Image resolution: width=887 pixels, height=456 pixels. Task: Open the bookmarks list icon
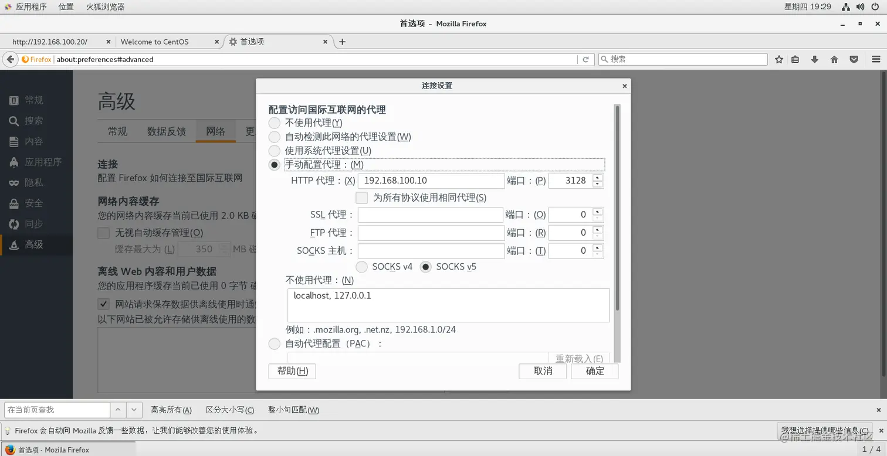tap(795, 59)
